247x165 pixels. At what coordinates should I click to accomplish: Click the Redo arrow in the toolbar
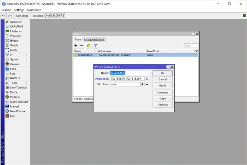[x=9, y=16]
